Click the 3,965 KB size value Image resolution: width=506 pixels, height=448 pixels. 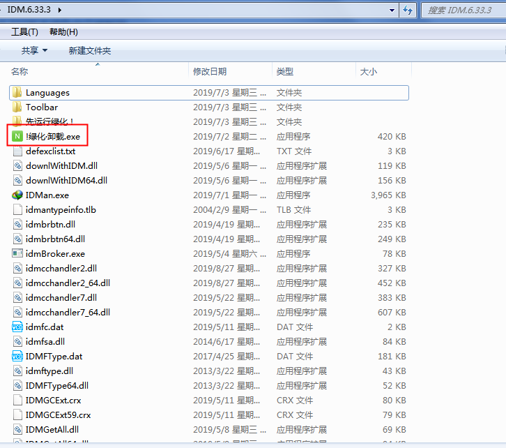tap(388, 195)
